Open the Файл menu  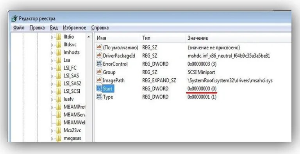point(19,28)
